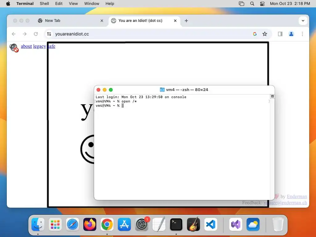The height and width of the screenshot is (237, 316).
Task: Open Control Center in menu bar
Action: point(262,4)
